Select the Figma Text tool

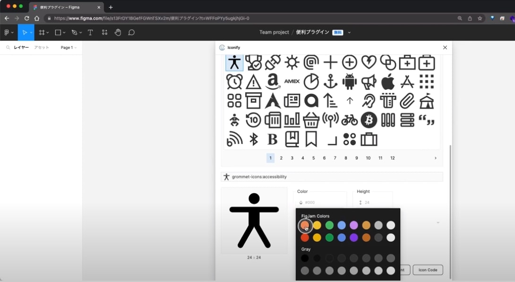(90, 32)
